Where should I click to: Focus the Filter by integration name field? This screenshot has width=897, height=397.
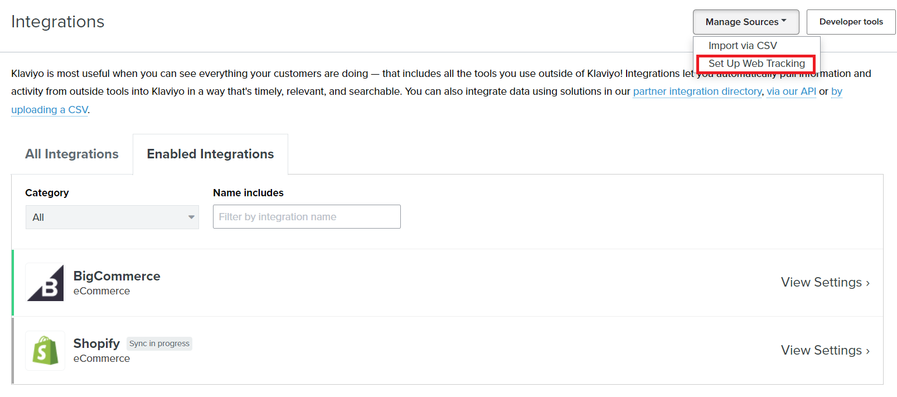[307, 217]
